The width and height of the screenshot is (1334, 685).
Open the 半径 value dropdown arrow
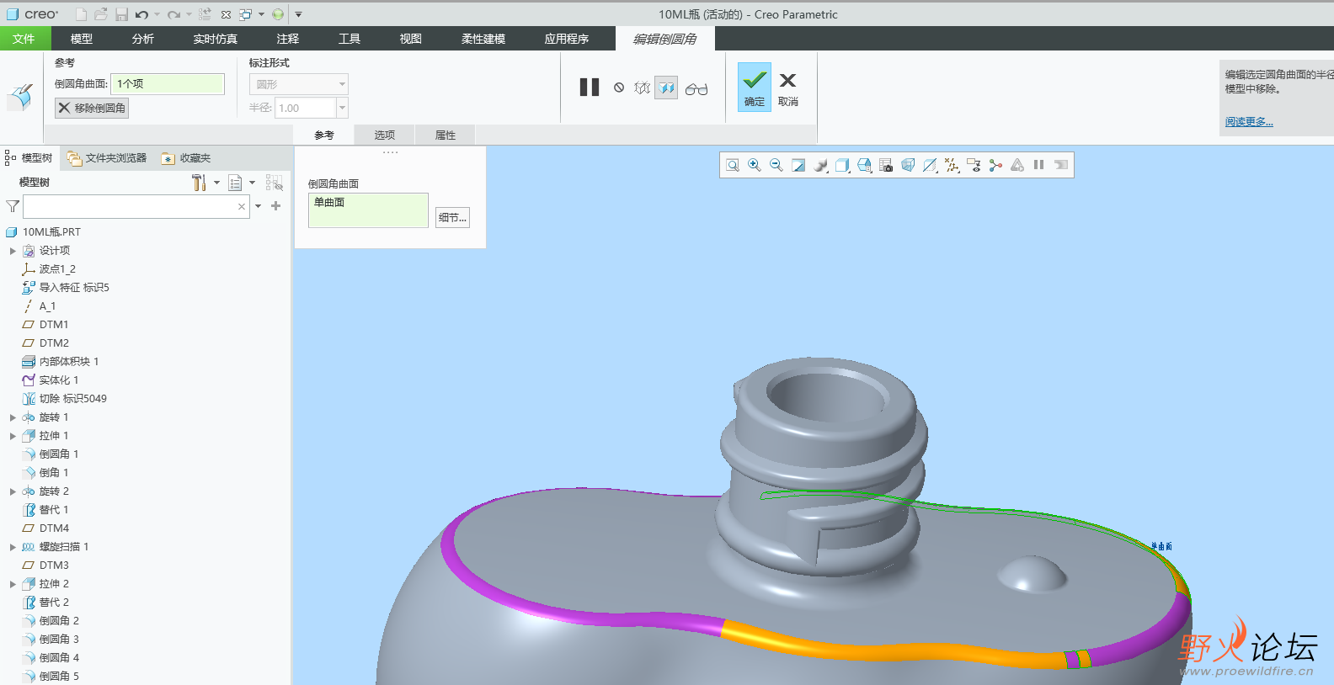pyautogui.click(x=342, y=108)
